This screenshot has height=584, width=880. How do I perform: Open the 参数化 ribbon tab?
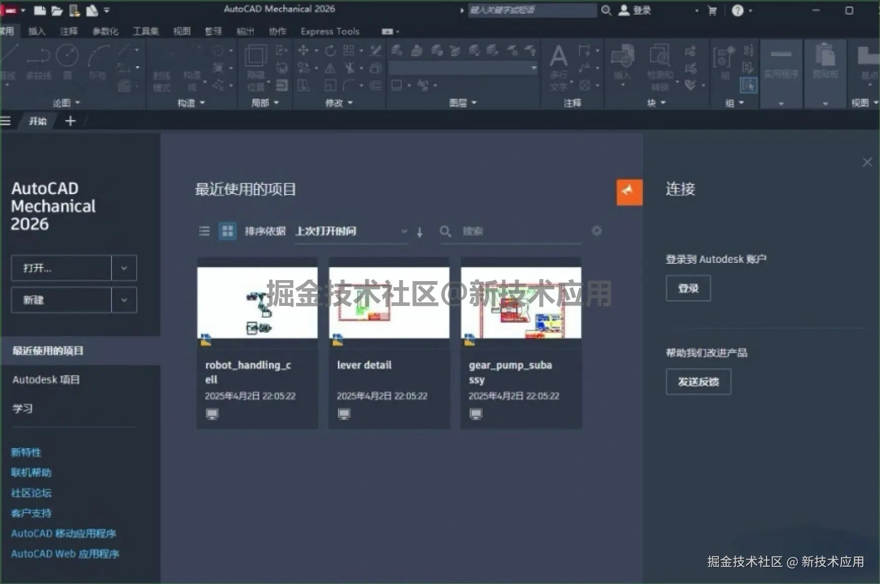pyautogui.click(x=105, y=31)
